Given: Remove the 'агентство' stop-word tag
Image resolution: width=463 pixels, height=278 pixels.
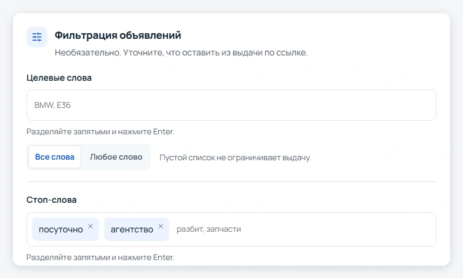Looking at the screenshot, I should tap(161, 226).
